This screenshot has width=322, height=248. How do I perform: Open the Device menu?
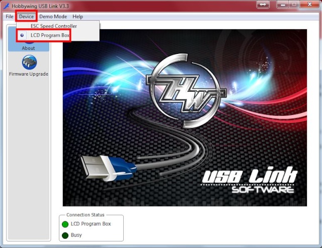click(x=26, y=17)
